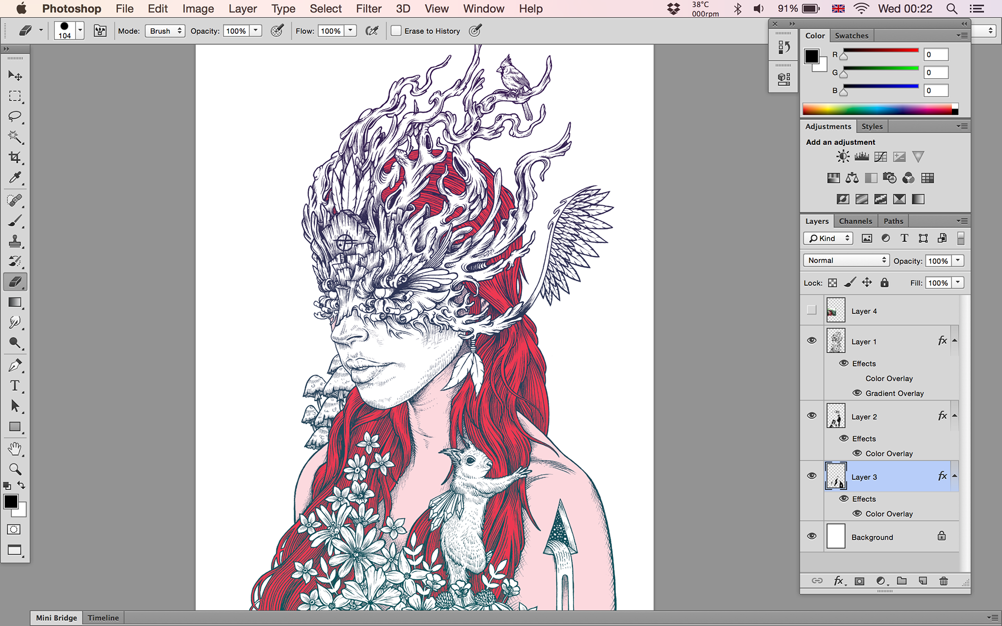The width and height of the screenshot is (1002, 626).
Task: Toggle Layer 3 Effects visibility
Action: pyautogui.click(x=843, y=498)
